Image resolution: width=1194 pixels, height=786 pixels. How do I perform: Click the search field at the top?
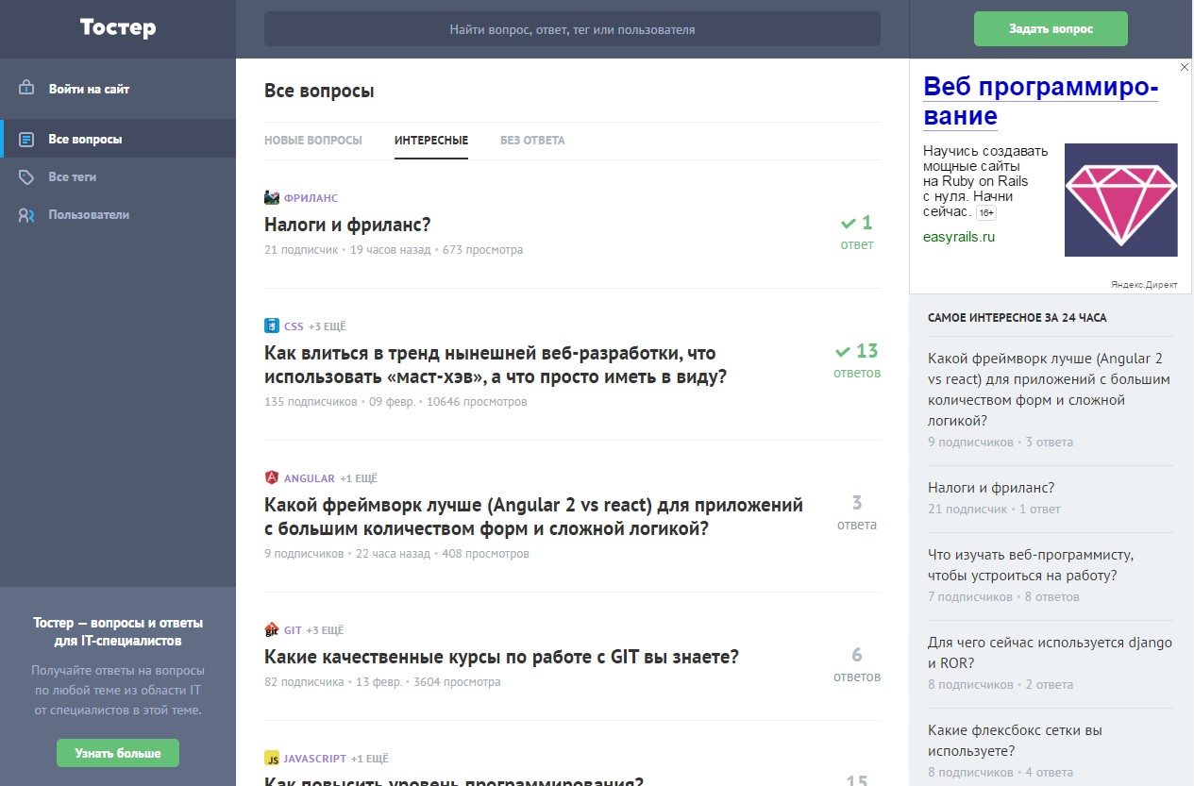(x=572, y=29)
